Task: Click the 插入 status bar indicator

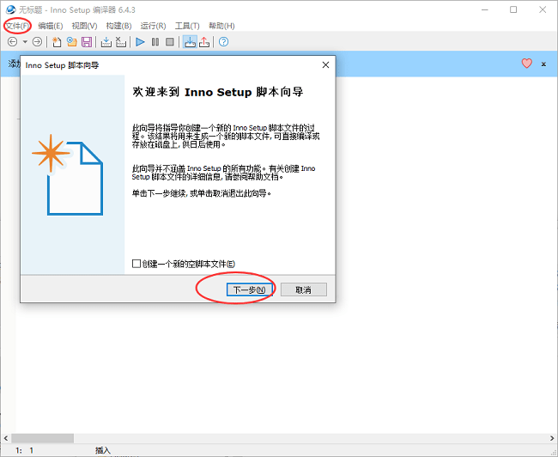Action: pos(103,451)
